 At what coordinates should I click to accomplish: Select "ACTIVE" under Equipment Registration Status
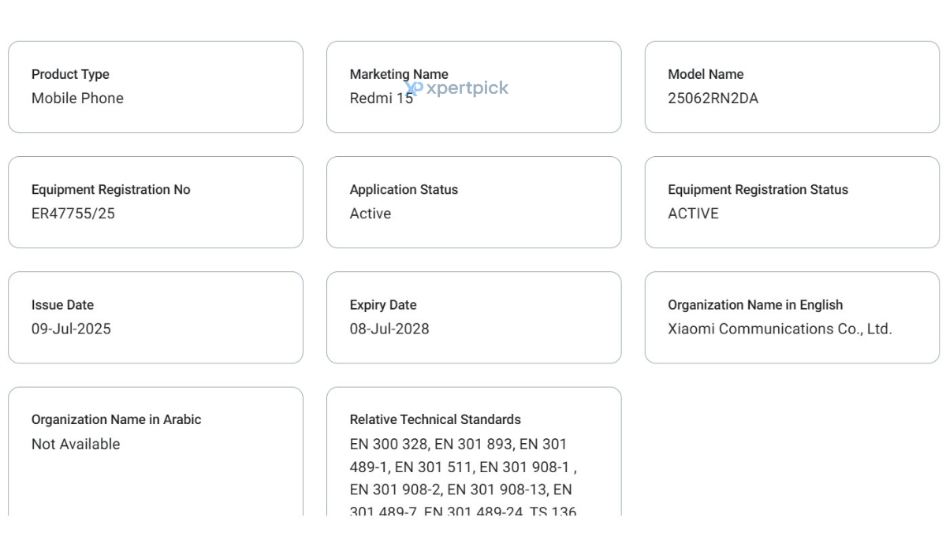pos(694,213)
